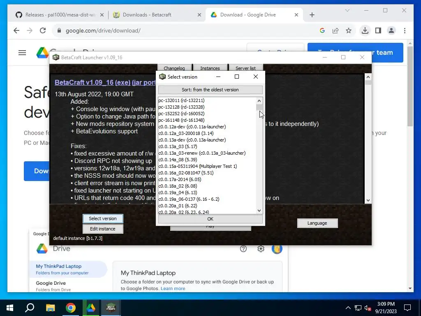Open network tray icon
421x316 pixels.
(358, 308)
